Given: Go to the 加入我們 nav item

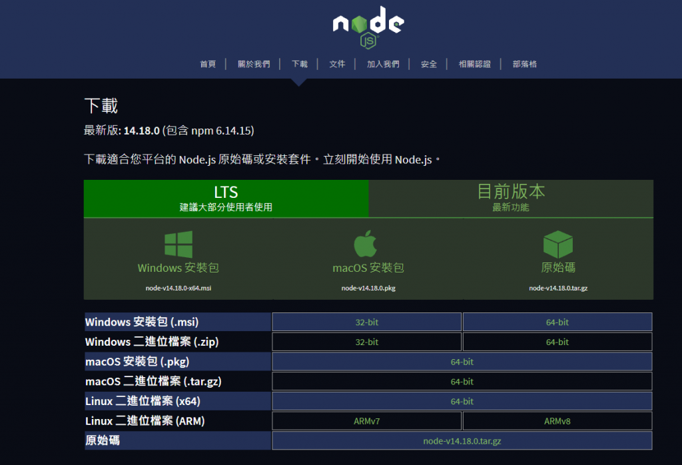Looking at the screenshot, I should pos(383,64).
